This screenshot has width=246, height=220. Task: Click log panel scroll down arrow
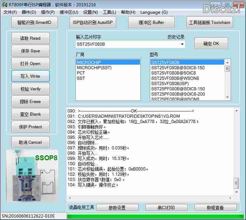[237, 192]
